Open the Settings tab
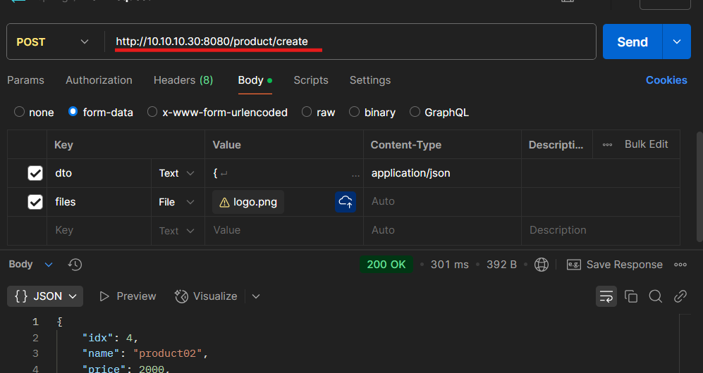The image size is (703, 373). point(370,80)
